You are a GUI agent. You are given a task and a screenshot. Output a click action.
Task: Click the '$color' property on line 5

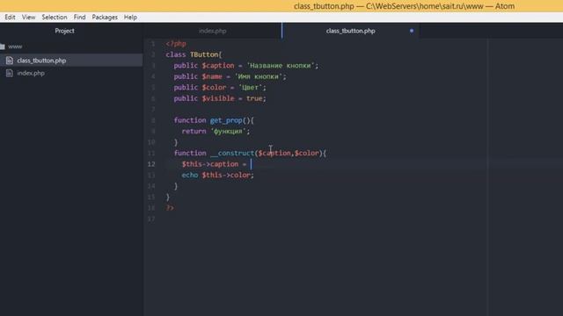(x=214, y=88)
